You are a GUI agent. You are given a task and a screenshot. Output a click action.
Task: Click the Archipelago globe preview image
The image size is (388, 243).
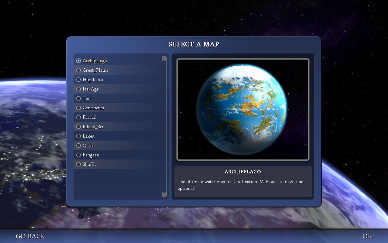point(243,109)
